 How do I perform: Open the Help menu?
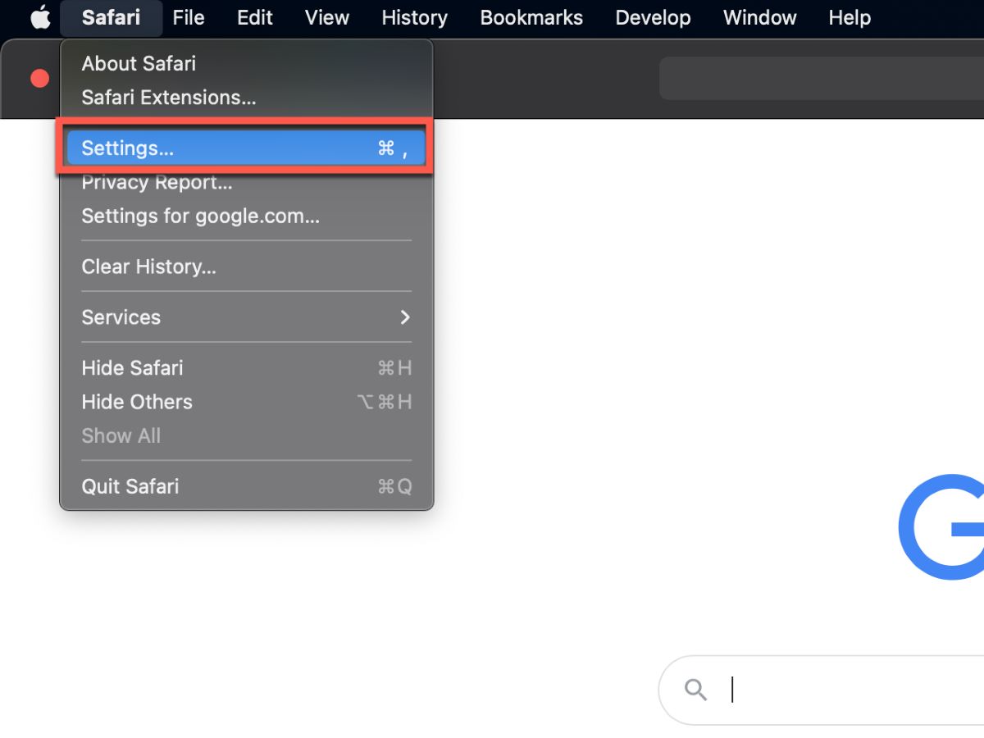[x=849, y=17]
